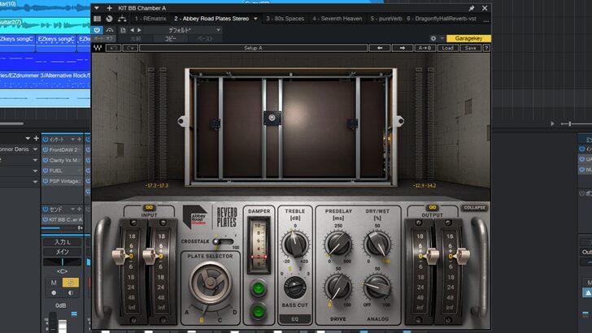Open the センド sends dropdown arrow in mixer
Viewport: 592px width, 333px height.
[x=72, y=209]
